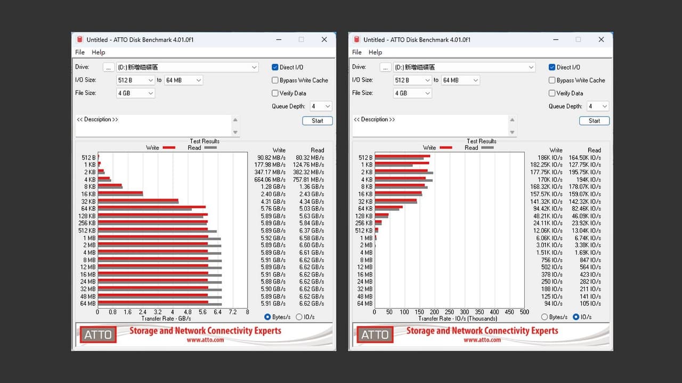Enable Bypass Write Cache in right window

click(x=552, y=80)
